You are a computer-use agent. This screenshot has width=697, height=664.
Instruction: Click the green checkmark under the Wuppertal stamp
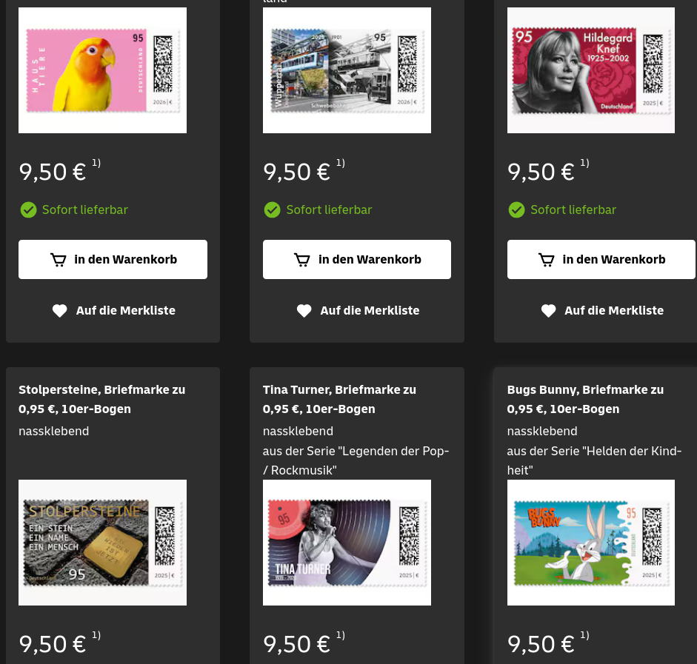click(273, 209)
